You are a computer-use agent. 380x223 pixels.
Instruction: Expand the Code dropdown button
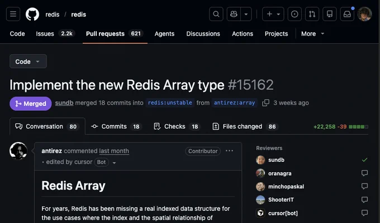pos(28,61)
